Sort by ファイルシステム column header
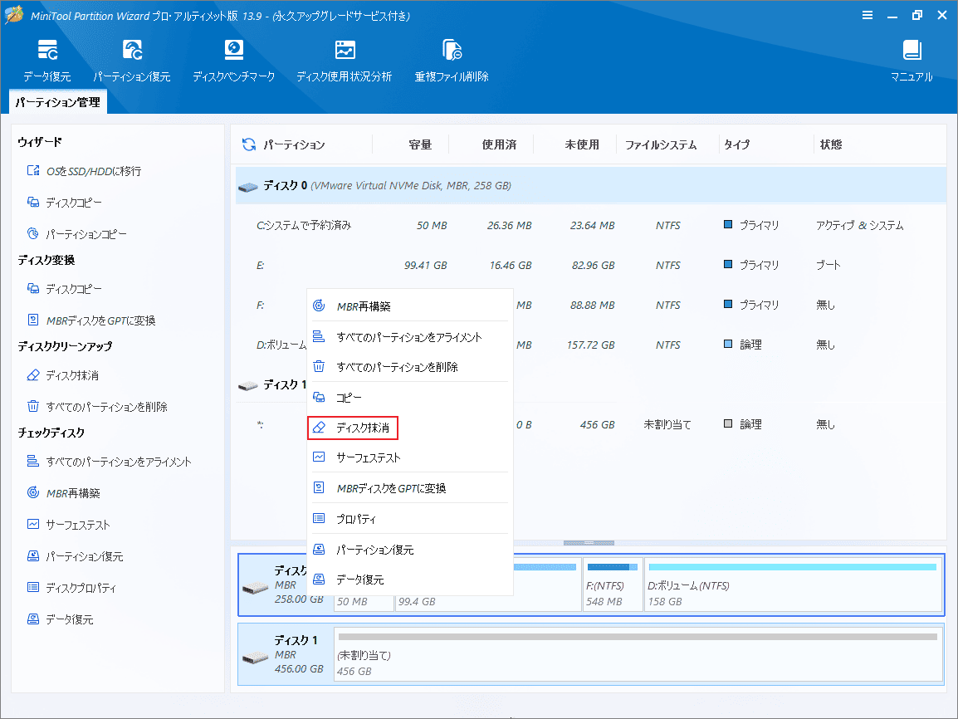Viewport: 958px width, 719px height. coord(661,144)
